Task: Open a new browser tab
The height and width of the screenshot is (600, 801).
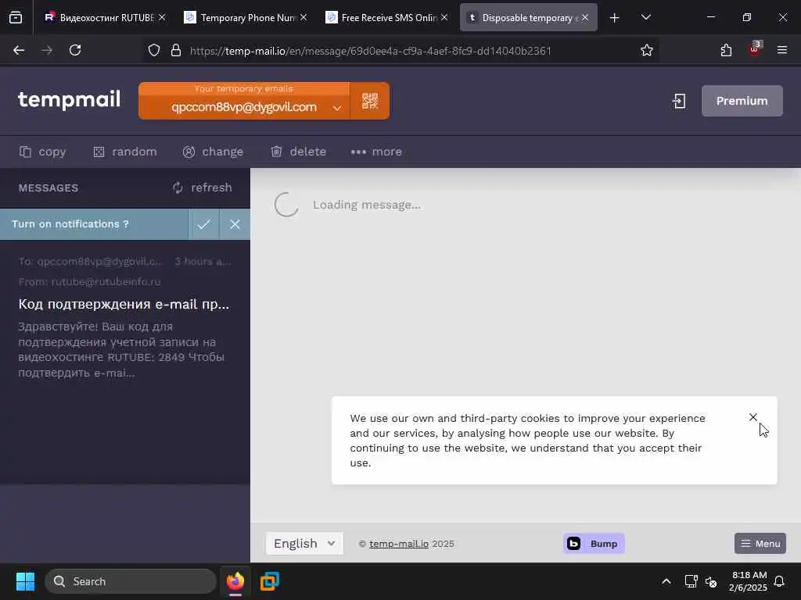Action: (615, 18)
